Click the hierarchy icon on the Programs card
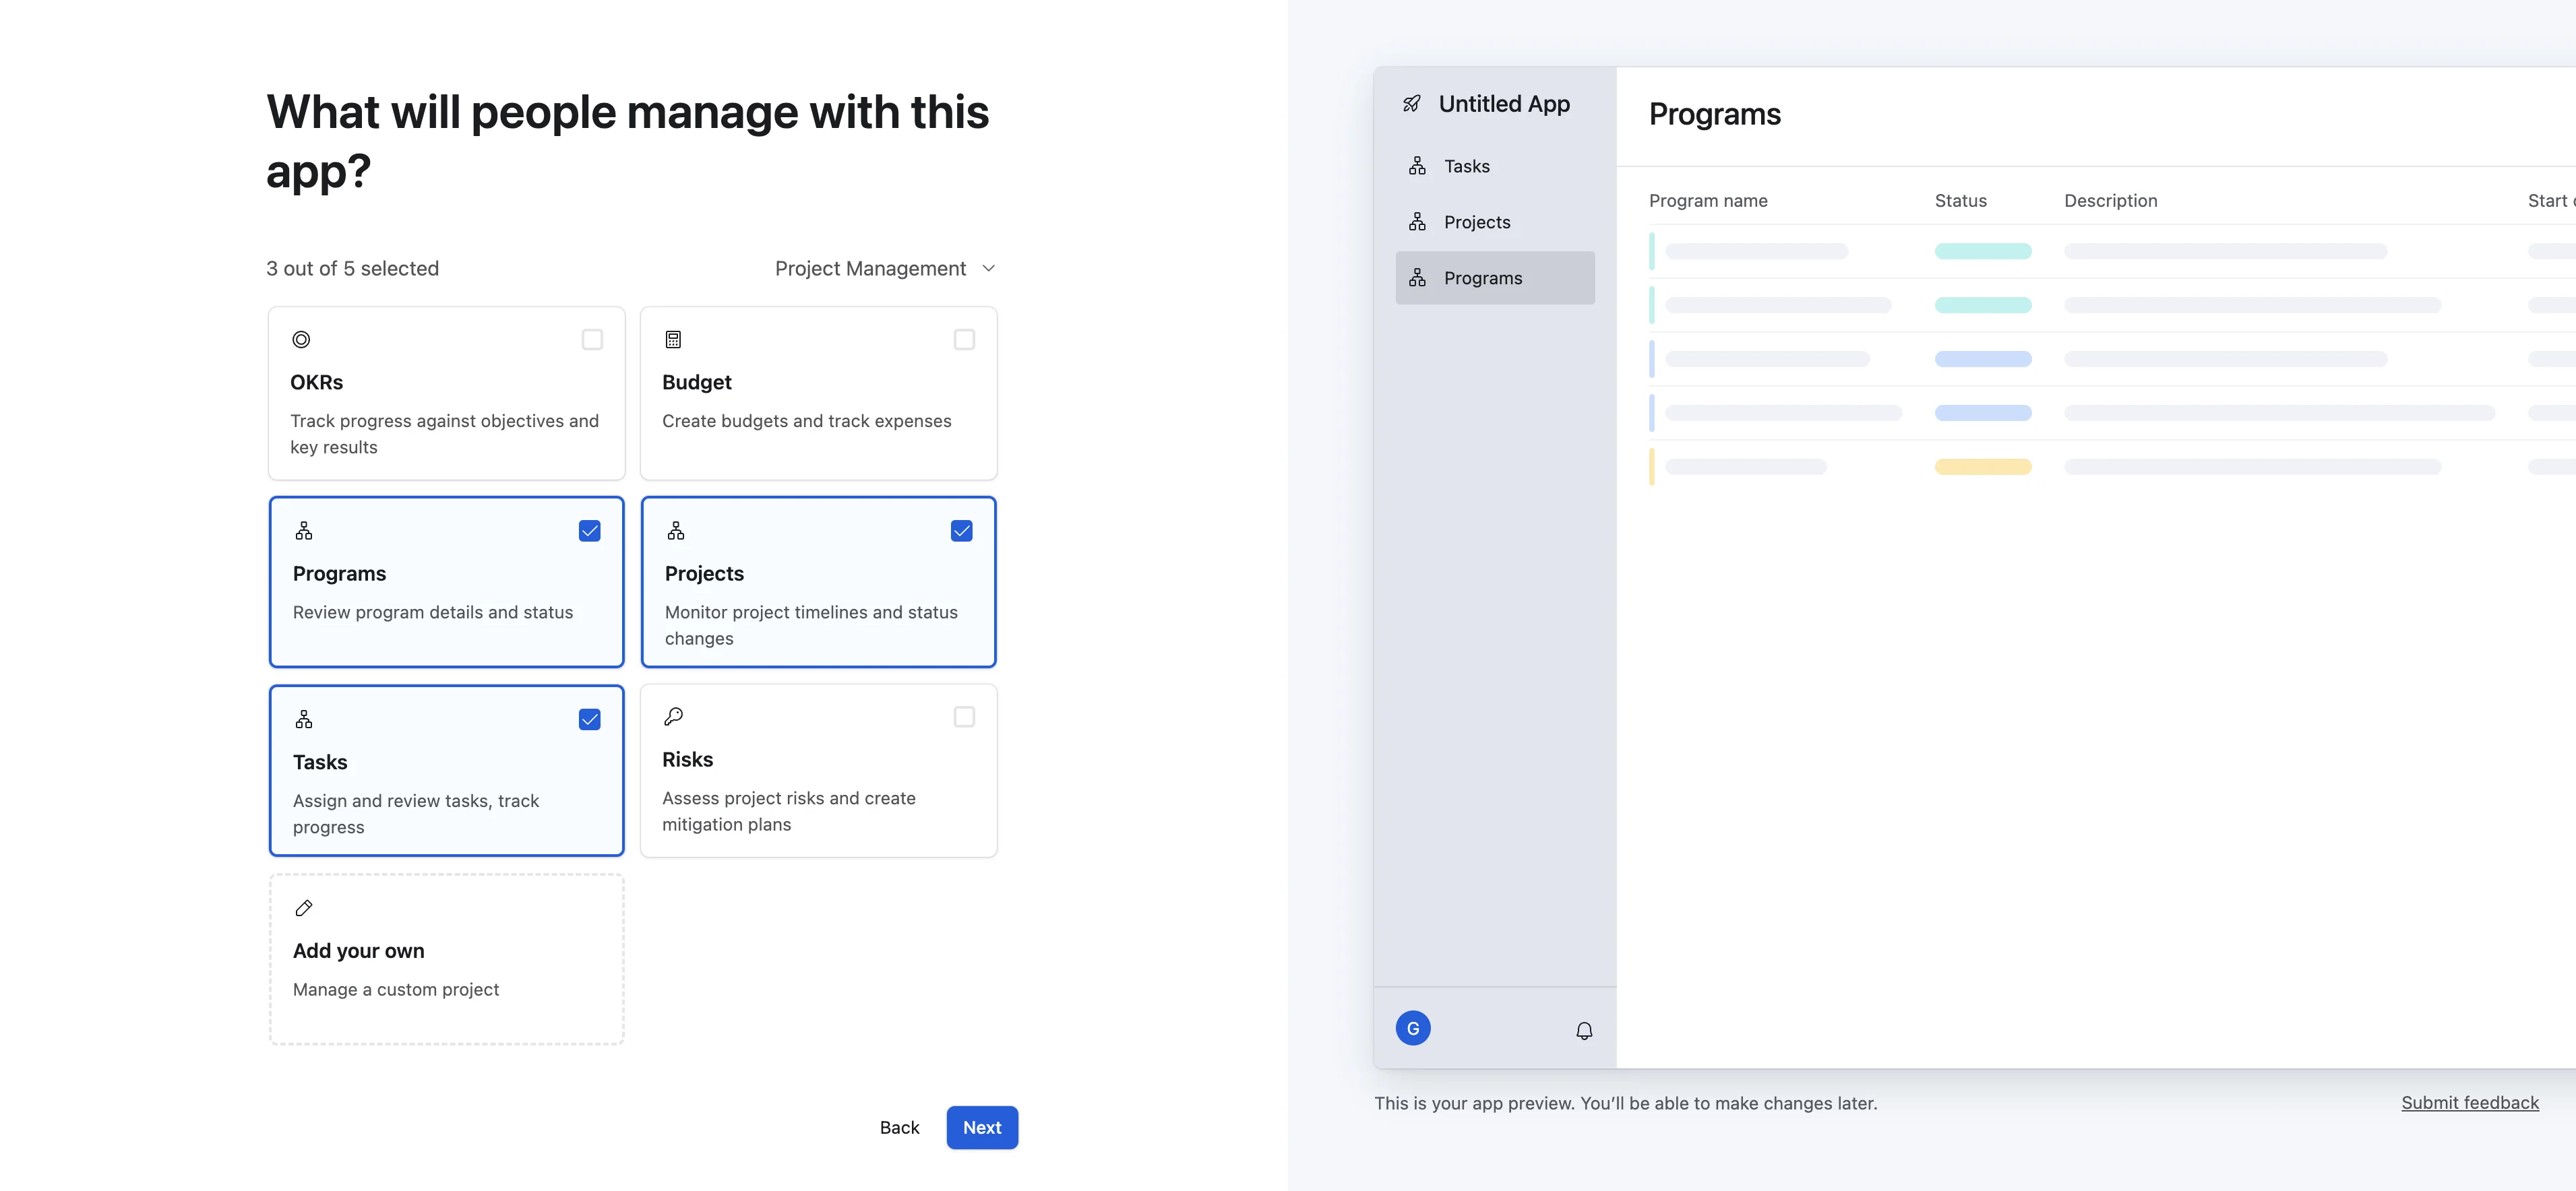The width and height of the screenshot is (2576, 1191). pyautogui.click(x=304, y=531)
